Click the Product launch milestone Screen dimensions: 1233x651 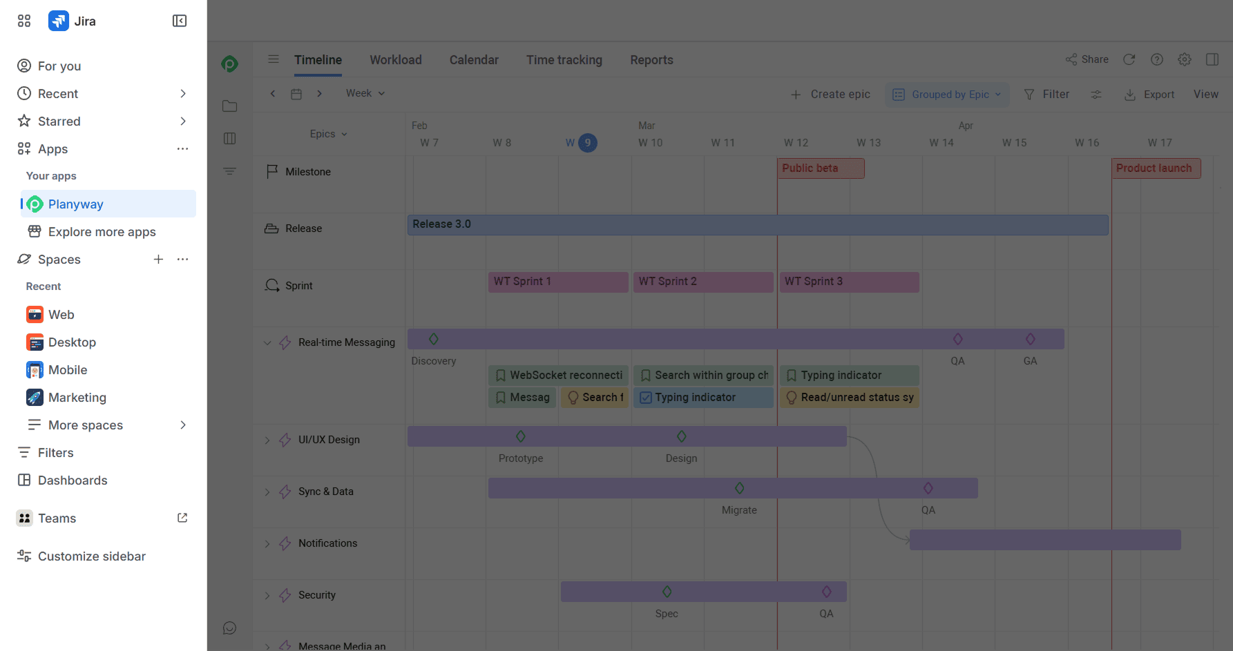1156,168
